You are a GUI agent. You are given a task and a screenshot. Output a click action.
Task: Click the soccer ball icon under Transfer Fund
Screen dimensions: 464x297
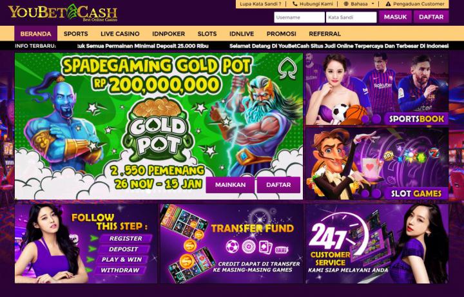coord(232,247)
